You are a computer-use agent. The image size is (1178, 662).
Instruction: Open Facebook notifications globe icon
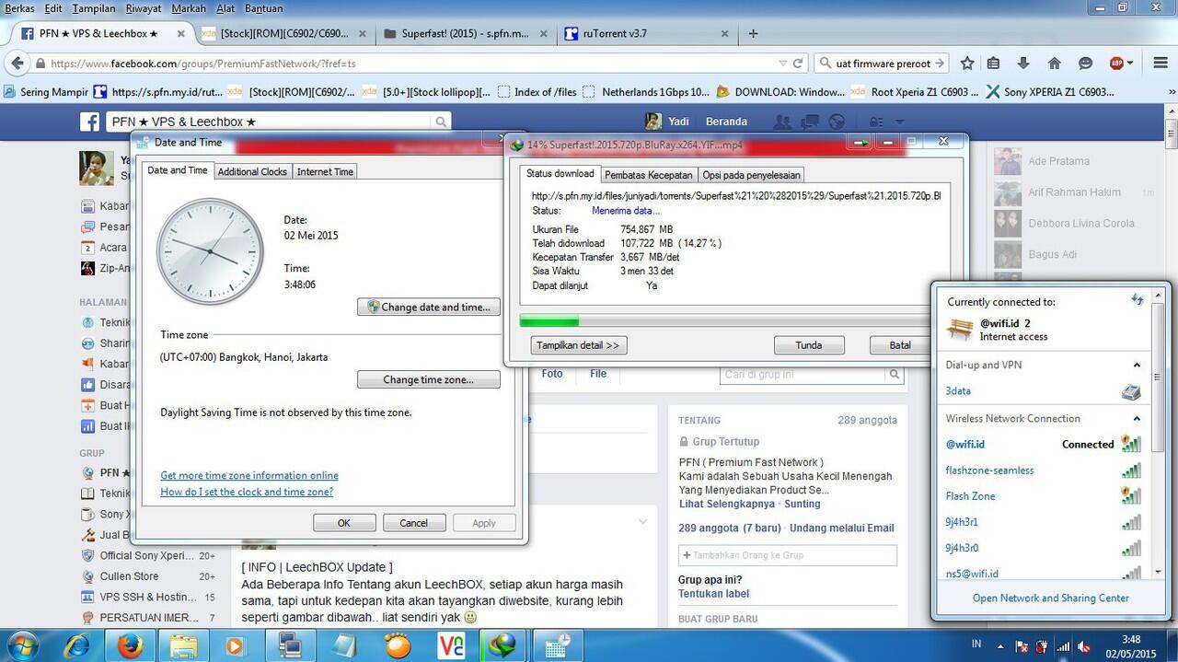click(837, 122)
